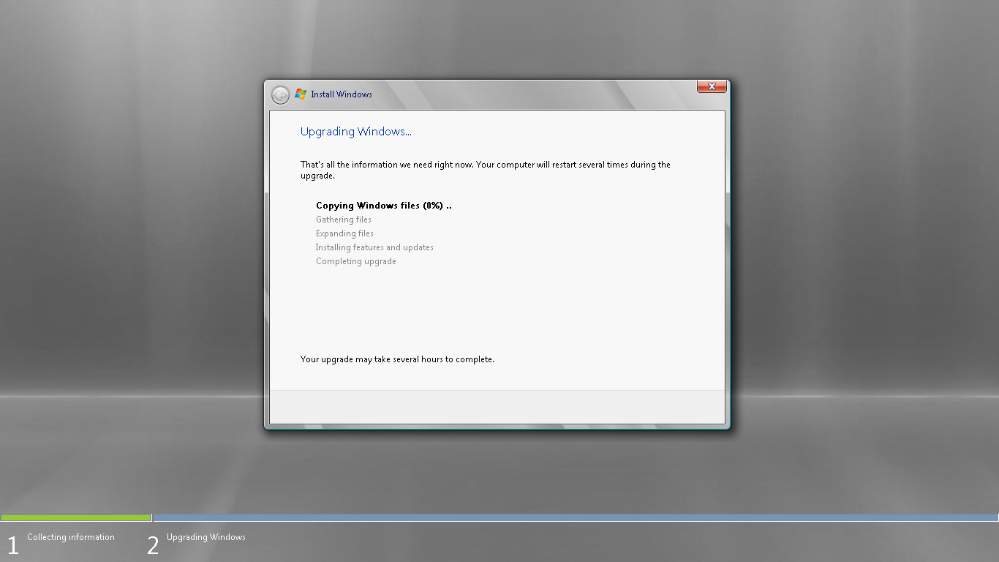The height and width of the screenshot is (562, 999).
Task: Click 'Copying Windows files (0%)' step
Action: click(384, 206)
